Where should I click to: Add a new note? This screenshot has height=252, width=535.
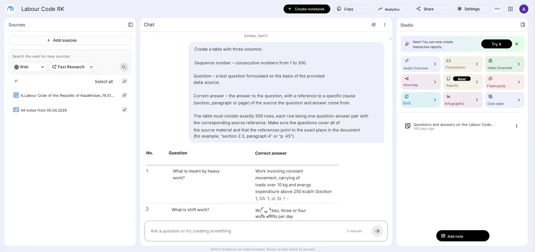pyautogui.click(x=463, y=236)
